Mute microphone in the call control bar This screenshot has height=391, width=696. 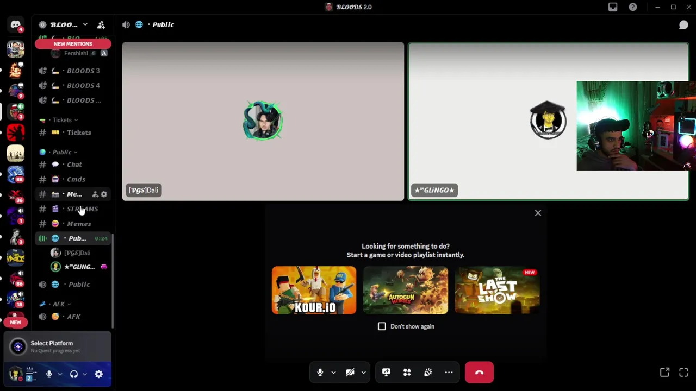pyautogui.click(x=320, y=373)
